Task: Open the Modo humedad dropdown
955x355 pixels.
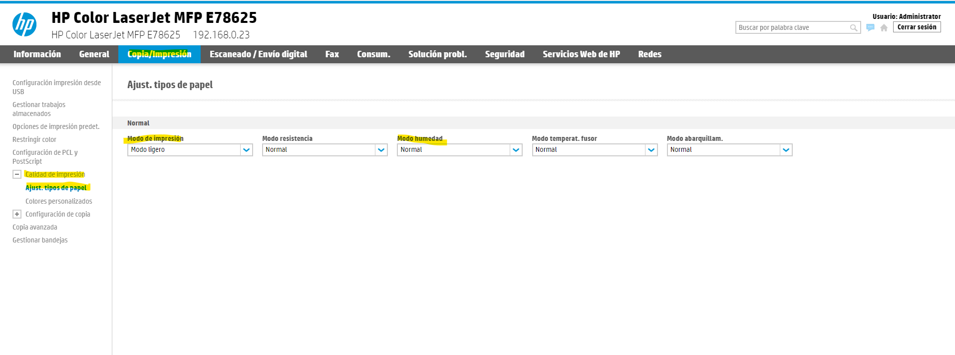Action: pos(460,150)
